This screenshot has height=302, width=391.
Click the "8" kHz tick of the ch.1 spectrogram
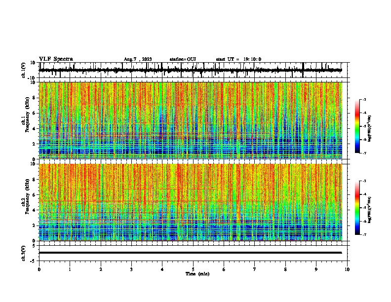[x=34, y=98]
